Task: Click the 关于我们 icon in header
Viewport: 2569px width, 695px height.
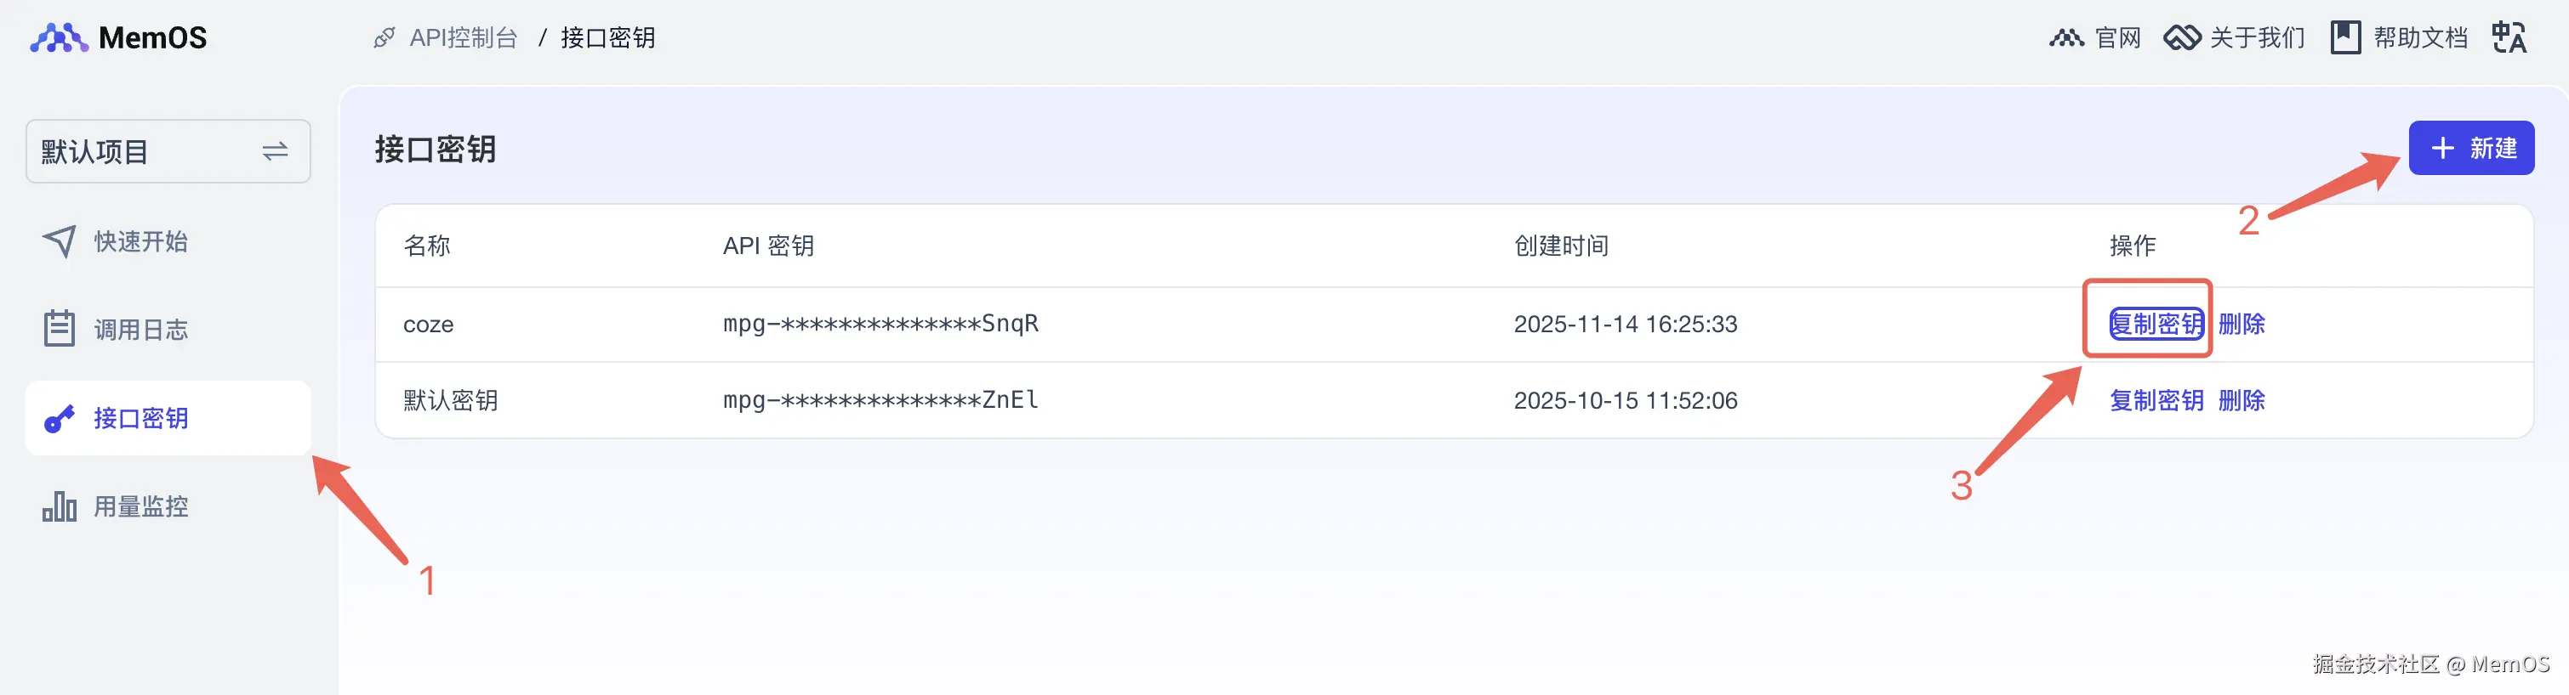Action: [2181, 38]
